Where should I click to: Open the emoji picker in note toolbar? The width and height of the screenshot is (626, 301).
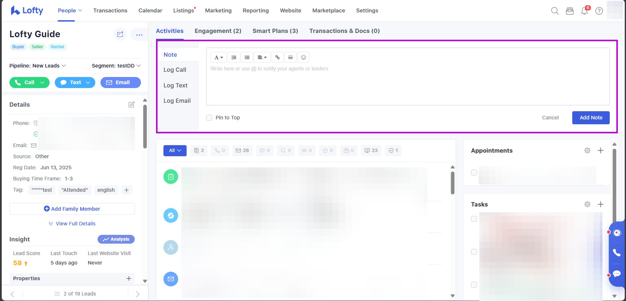303,57
